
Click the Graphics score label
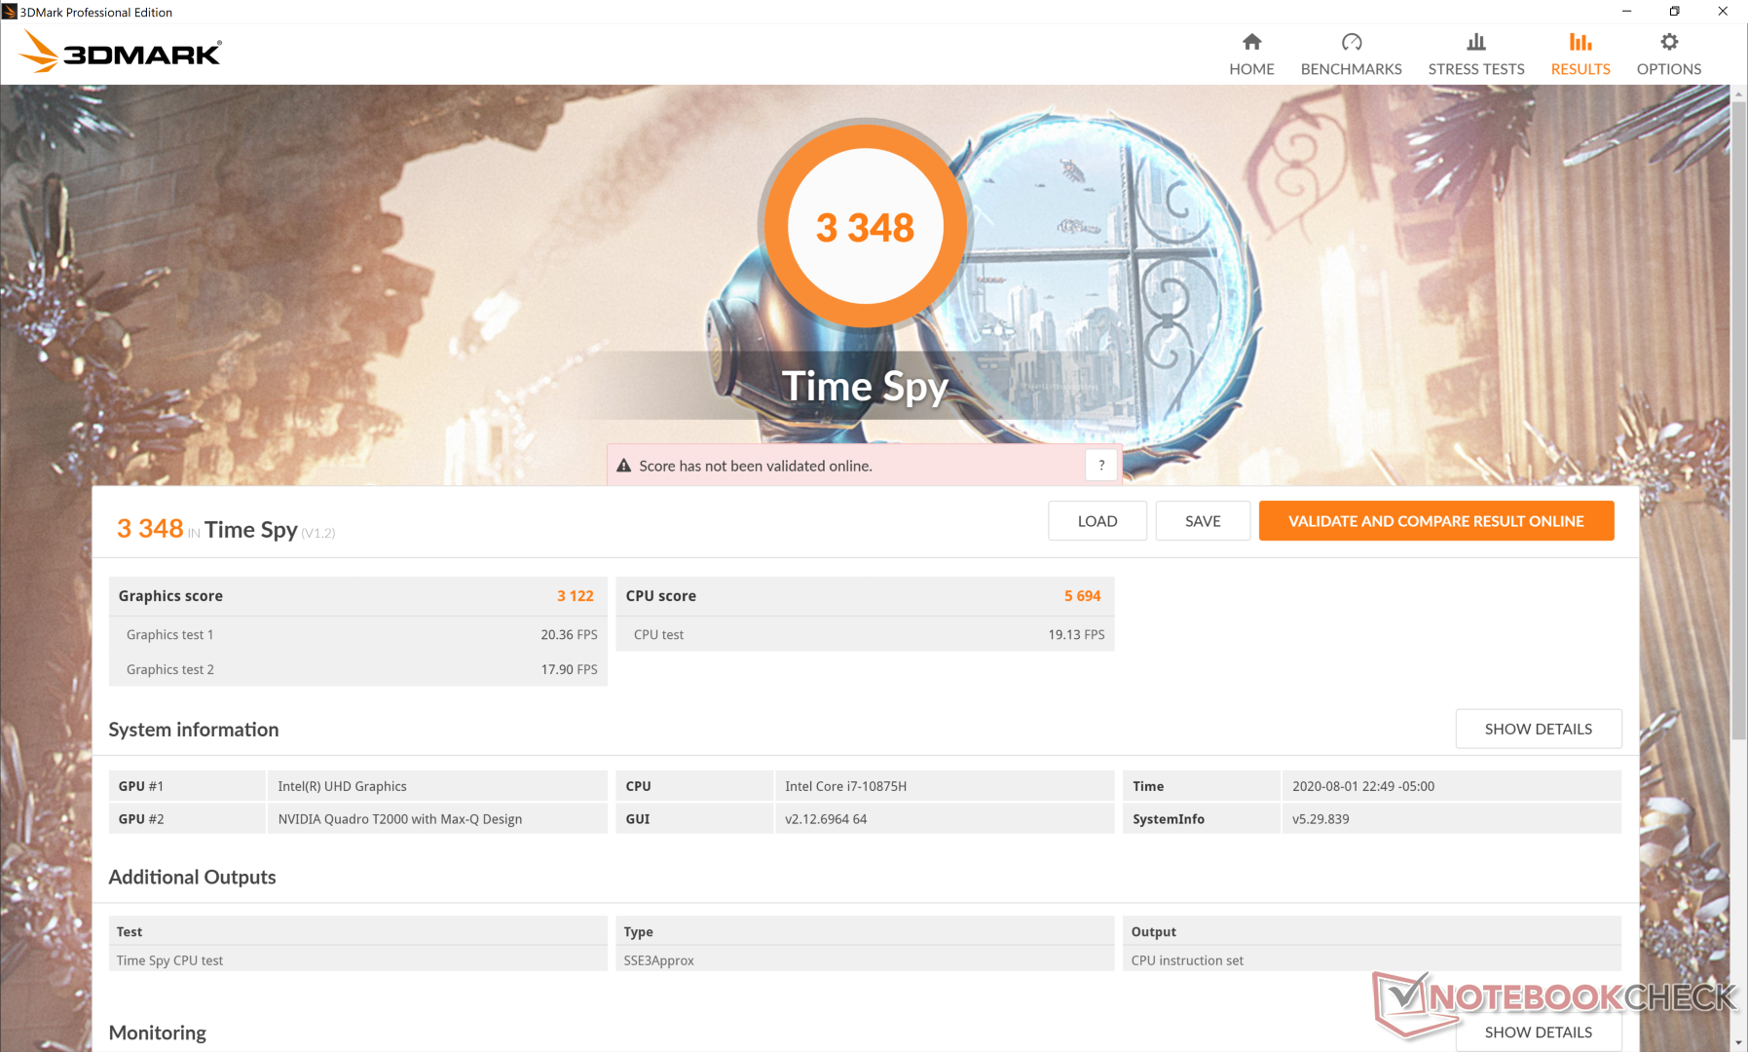tap(170, 596)
